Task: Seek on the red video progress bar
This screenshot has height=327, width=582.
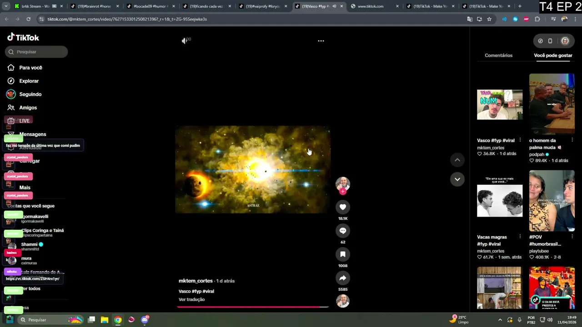Action: (253, 307)
